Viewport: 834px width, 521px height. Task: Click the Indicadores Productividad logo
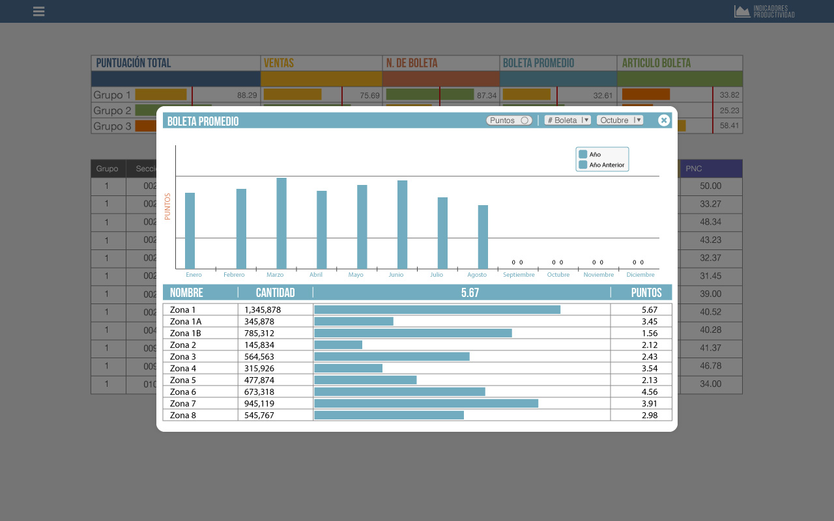(764, 12)
